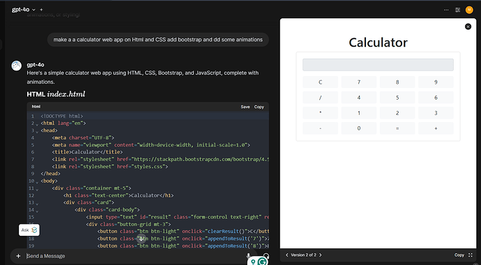This screenshot has height=265, width=481.
Task: Open the chat controls sliders icon
Action: [457, 10]
